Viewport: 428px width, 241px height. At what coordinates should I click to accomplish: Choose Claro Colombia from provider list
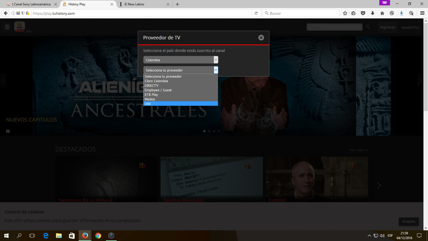coord(181,81)
